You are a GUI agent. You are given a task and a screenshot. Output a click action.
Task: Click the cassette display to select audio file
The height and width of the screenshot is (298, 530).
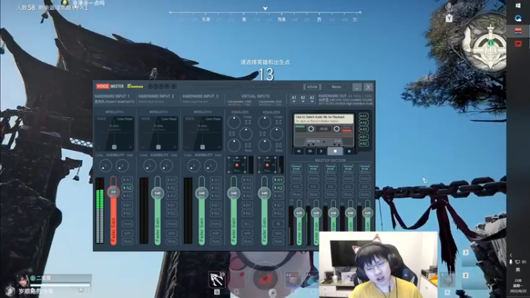click(x=323, y=119)
